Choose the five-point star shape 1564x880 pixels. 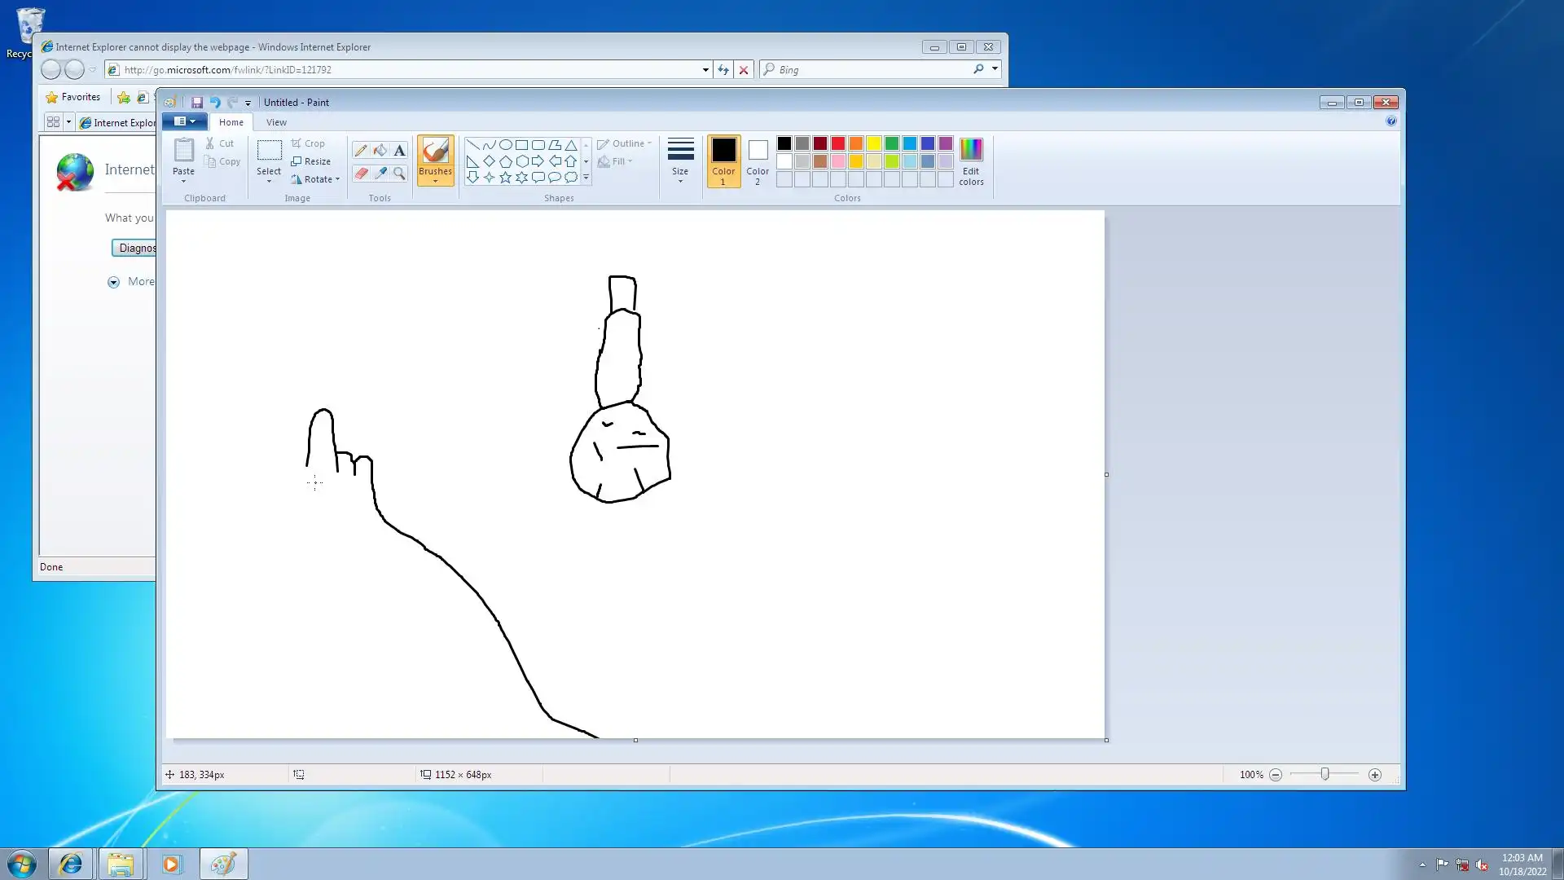(505, 177)
